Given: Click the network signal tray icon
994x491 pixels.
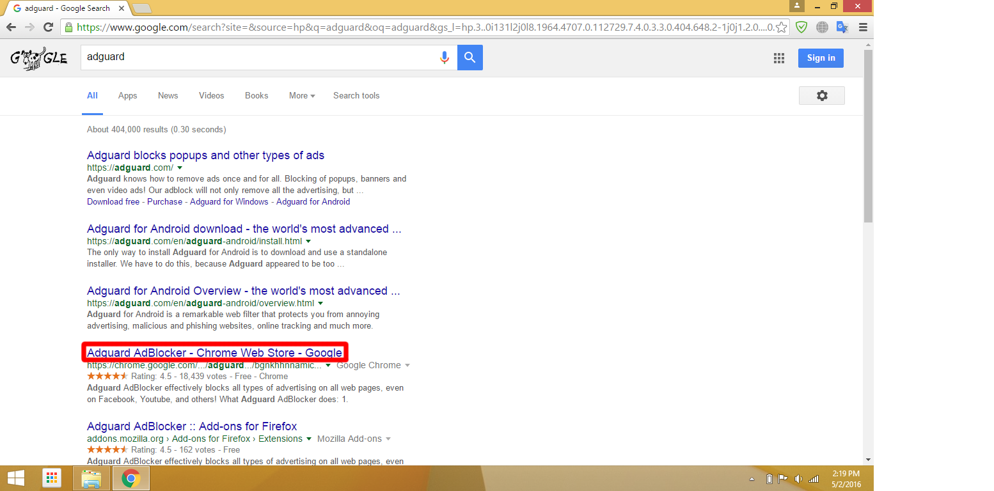Looking at the screenshot, I should coord(814,479).
